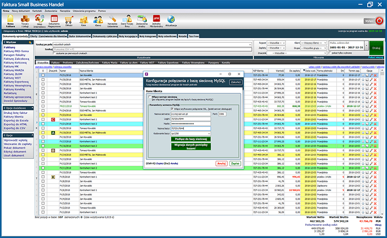Open the Kasa toolbar icon
387x238 pixels.
point(83,21)
